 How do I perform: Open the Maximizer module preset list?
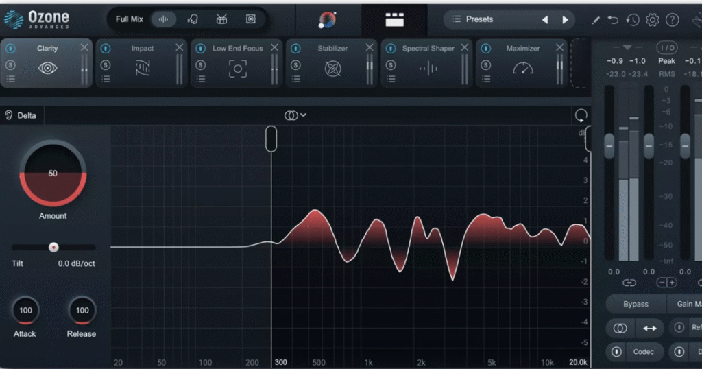486,80
